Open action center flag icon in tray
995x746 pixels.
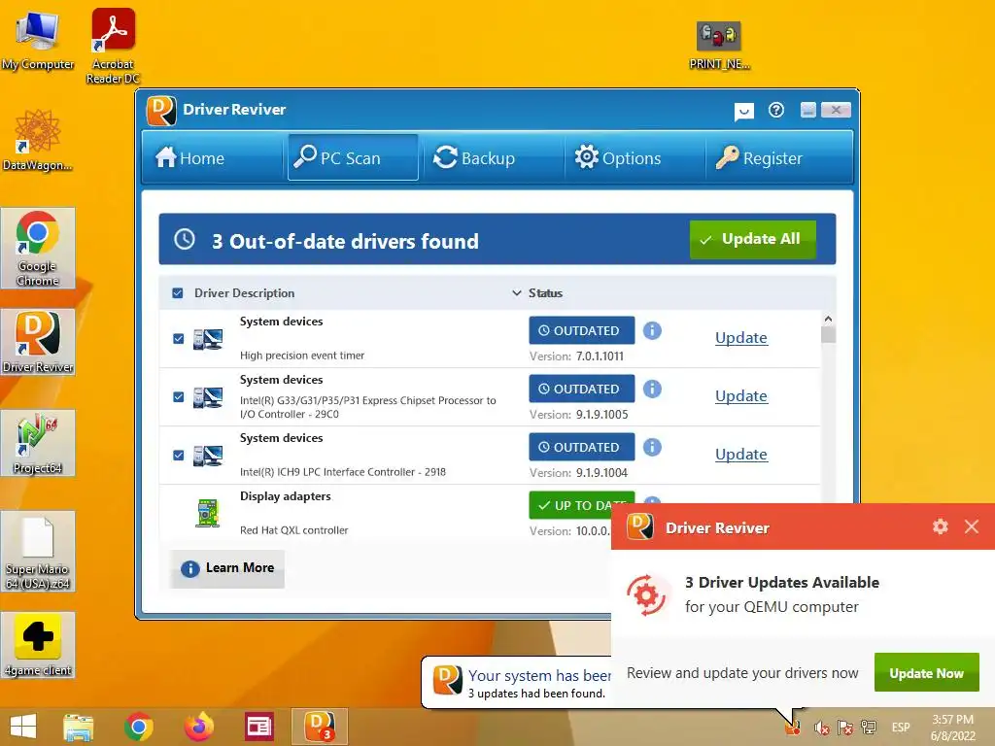pyautogui.click(x=845, y=728)
